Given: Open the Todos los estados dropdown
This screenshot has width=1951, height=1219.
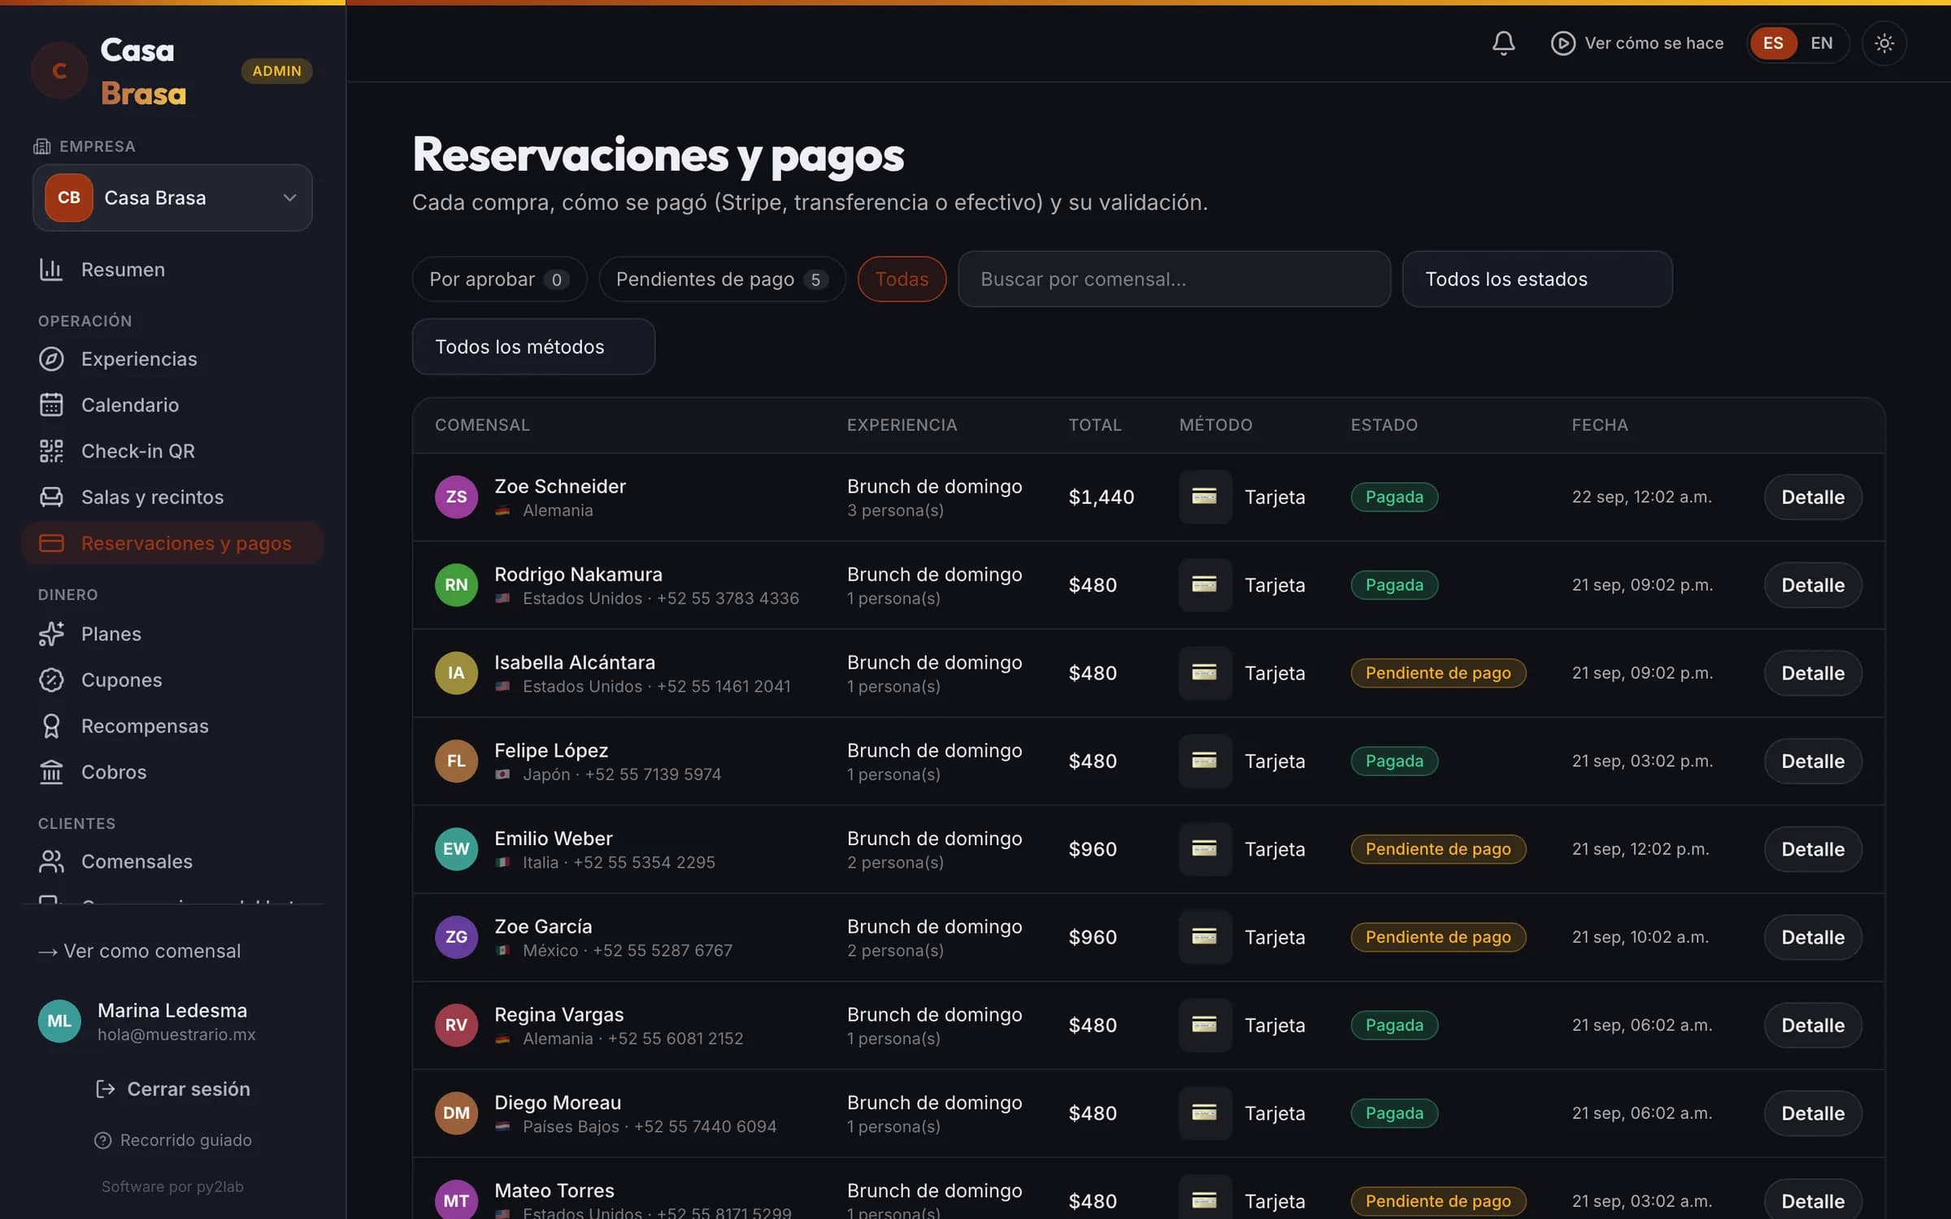Looking at the screenshot, I should click(x=1536, y=279).
